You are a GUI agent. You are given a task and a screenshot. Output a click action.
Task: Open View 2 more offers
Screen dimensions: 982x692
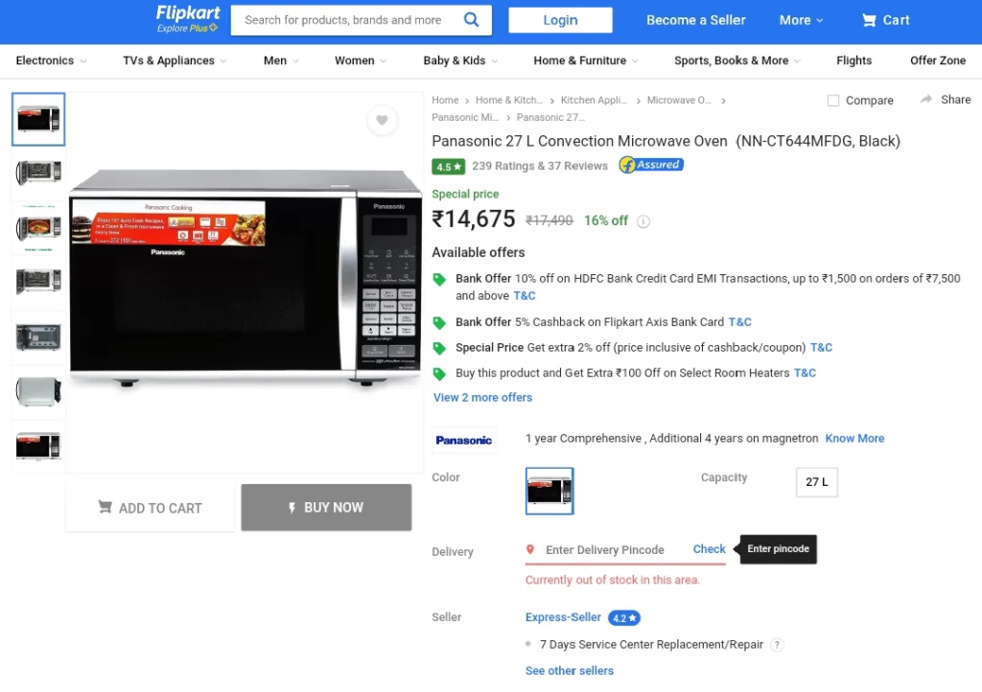tap(483, 398)
